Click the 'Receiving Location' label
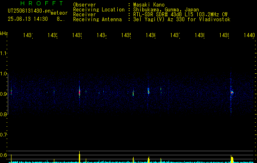 click(x=99, y=10)
